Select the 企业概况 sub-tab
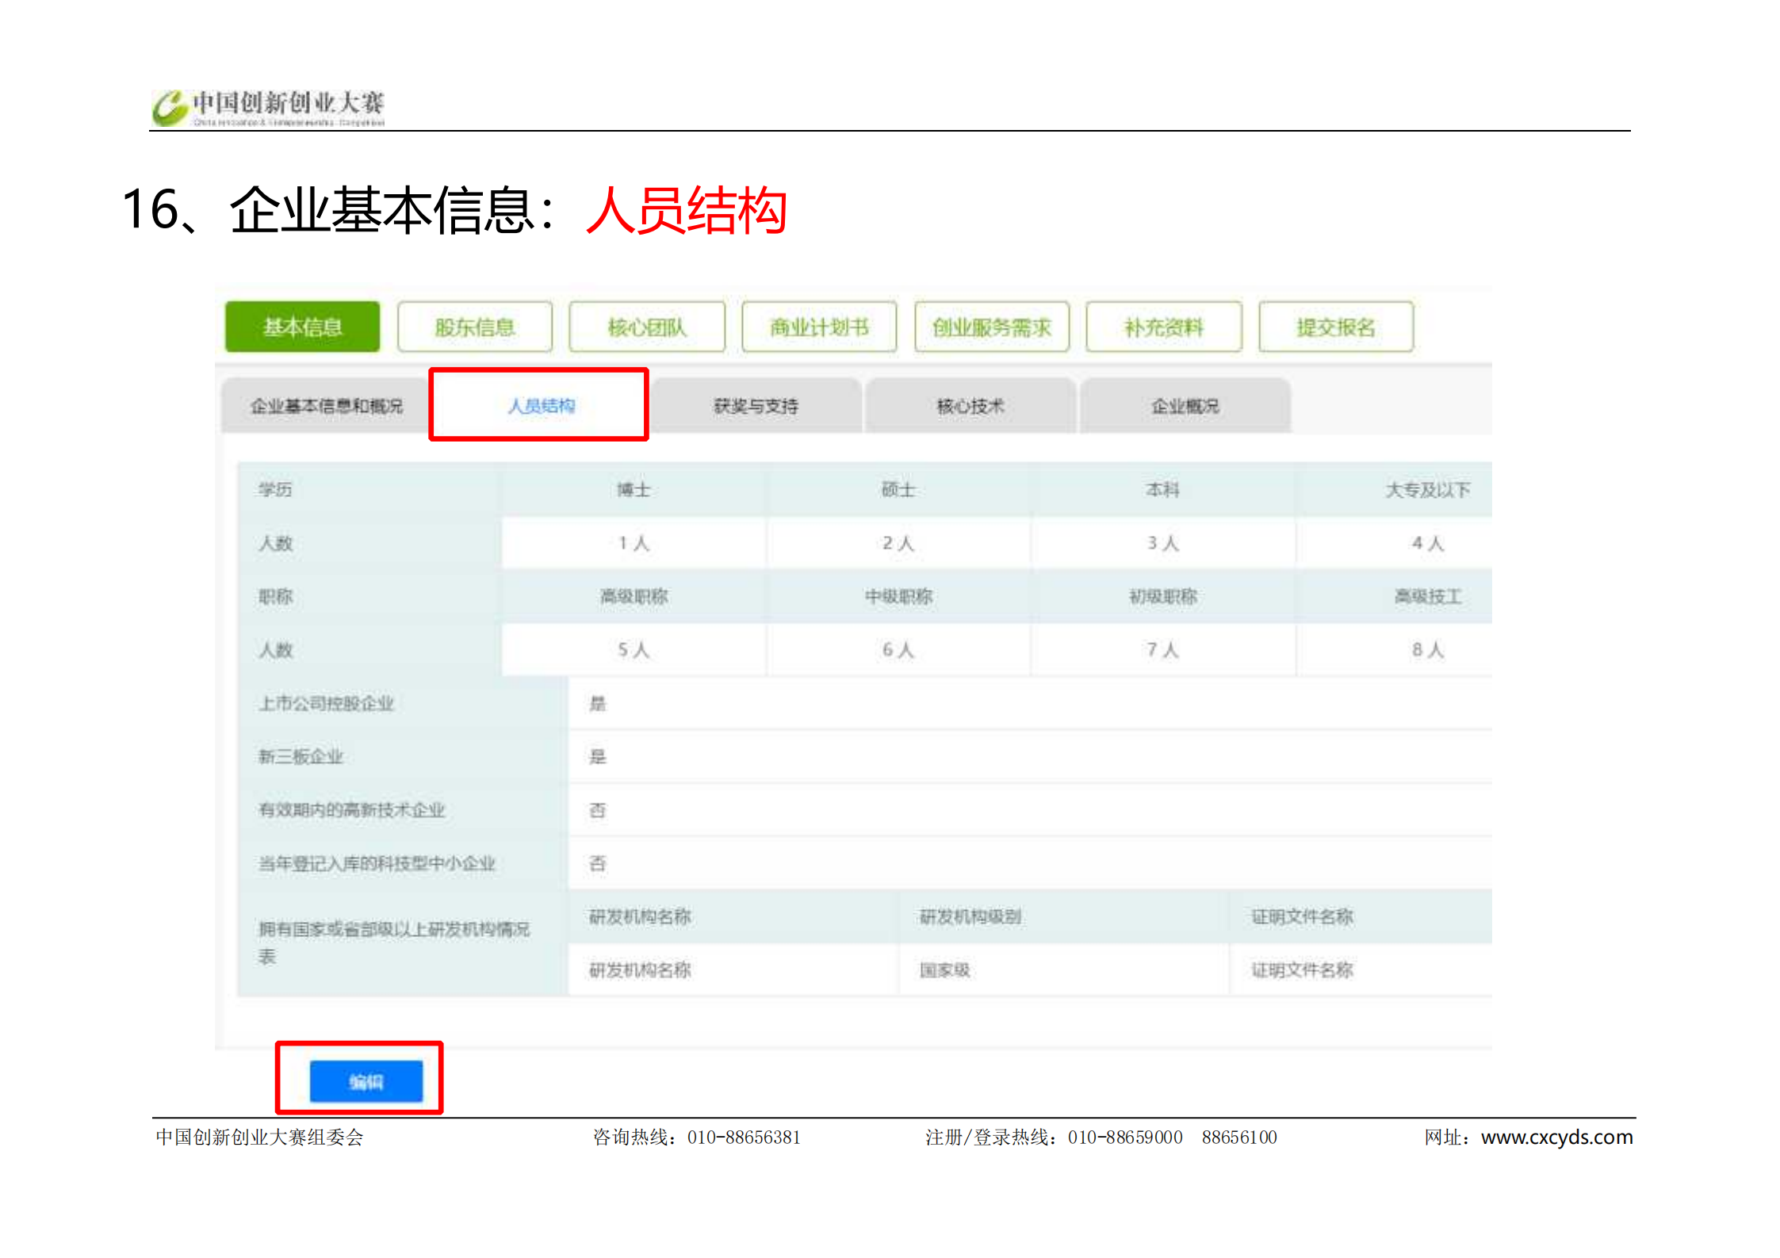The image size is (1780, 1258). click(x=1185, y=406)
